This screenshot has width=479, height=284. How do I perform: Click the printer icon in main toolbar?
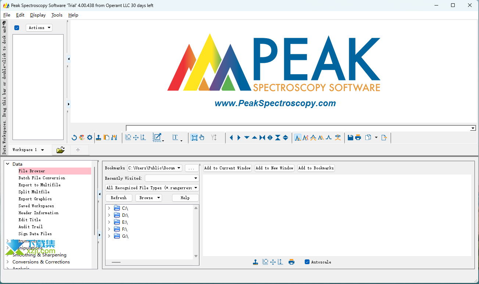(358, 137)
